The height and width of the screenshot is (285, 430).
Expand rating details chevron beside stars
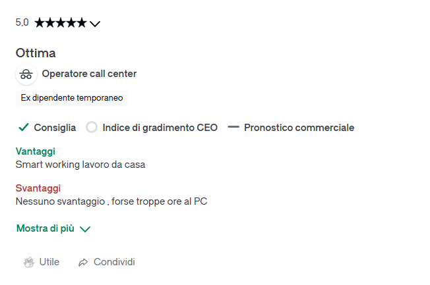[95, 24]
